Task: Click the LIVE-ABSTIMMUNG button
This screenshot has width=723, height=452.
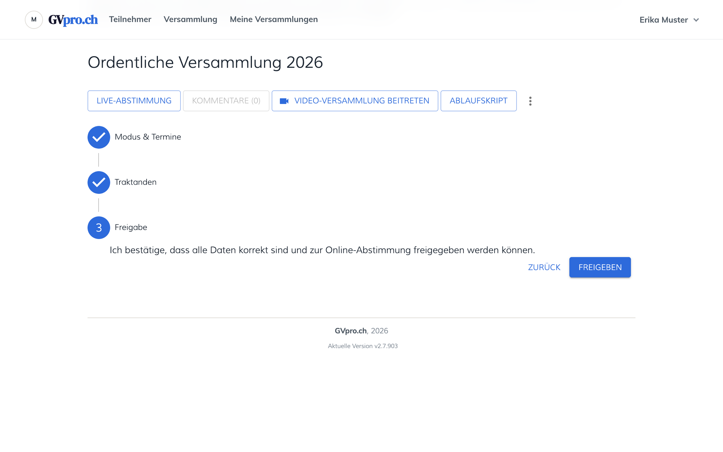Action: pos(134,101)
